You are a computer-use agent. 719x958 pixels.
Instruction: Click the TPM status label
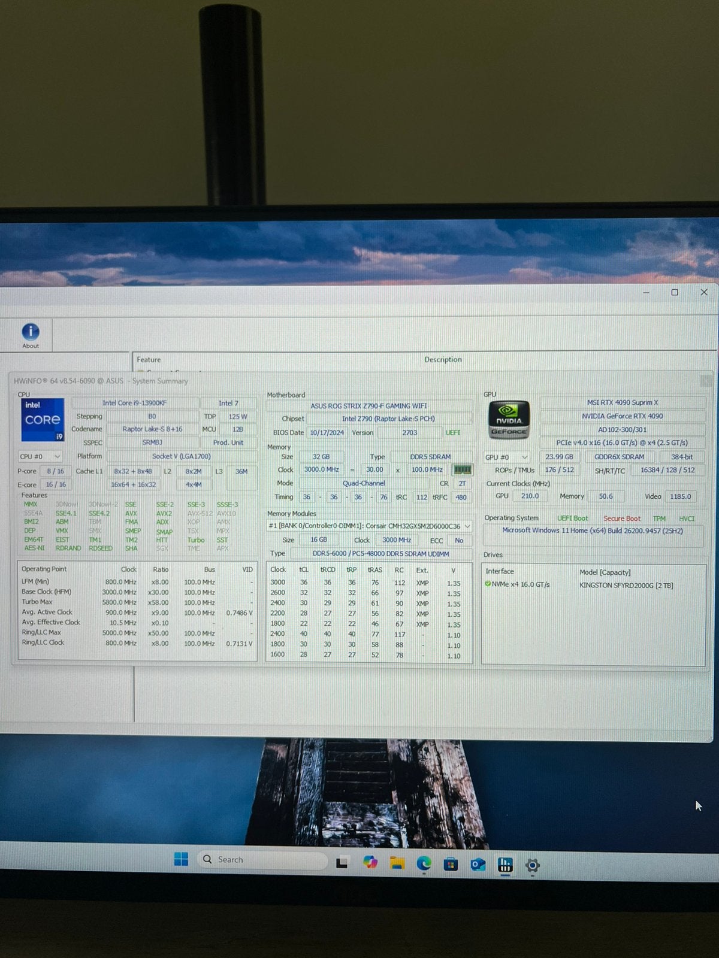[x=659, y=519]
